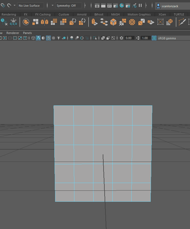Click the framed-square target shelf icon

[160, 22]
